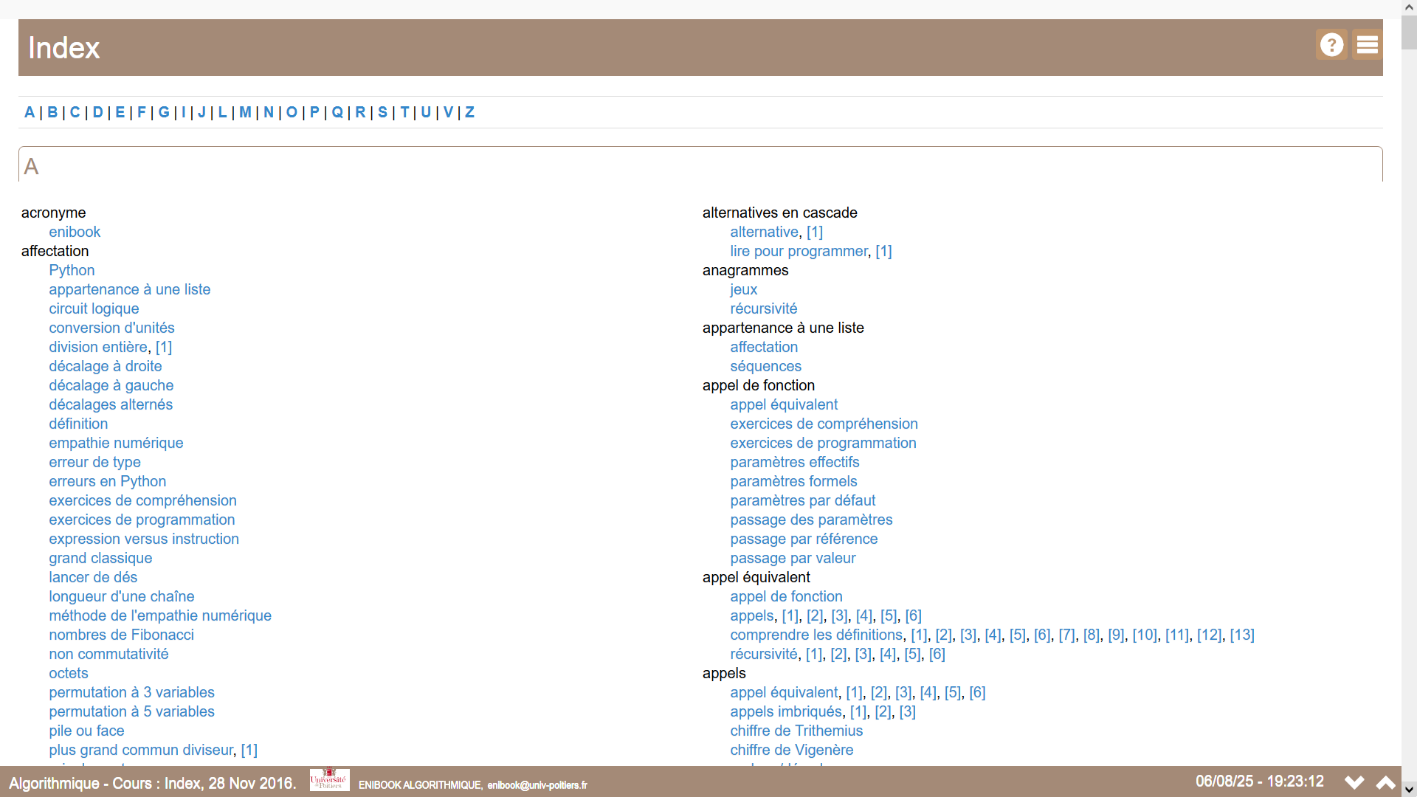Viewport: 1417px width, 797px height.
Task: Jump to letter M in alphabet bar
Action: pyautogui.click(x=245, y=112)
